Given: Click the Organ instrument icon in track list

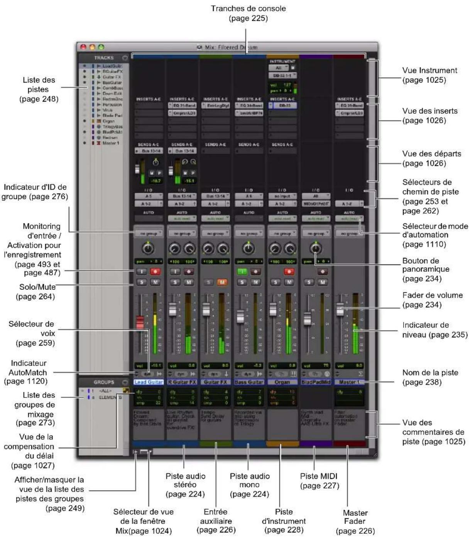Looking at the screenshot, I should (99, 121).
